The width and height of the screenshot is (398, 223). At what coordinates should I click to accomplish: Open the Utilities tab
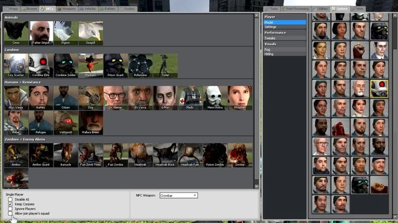click(320, 9)
